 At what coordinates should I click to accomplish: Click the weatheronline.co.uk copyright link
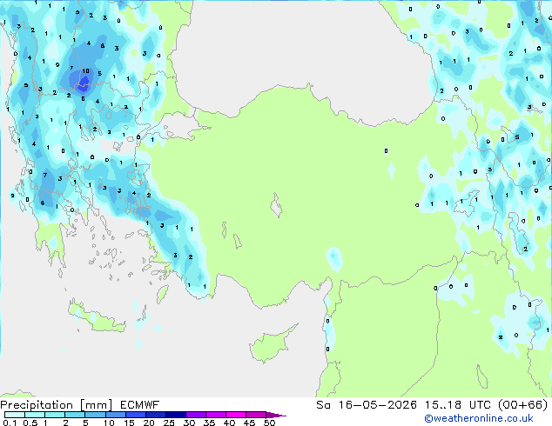(x=478, y=418)
